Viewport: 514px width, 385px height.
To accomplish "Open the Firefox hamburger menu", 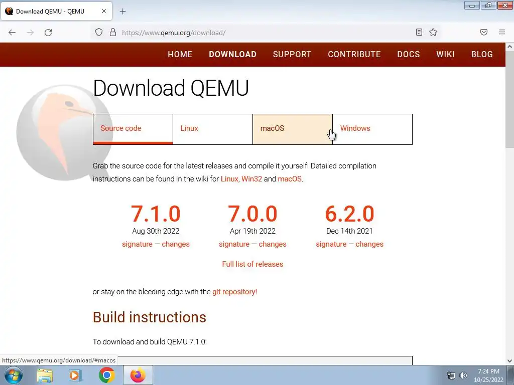I will (502, 32).
